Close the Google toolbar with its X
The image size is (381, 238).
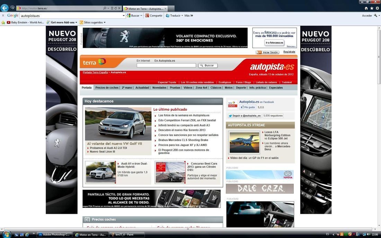click(3, 15)
